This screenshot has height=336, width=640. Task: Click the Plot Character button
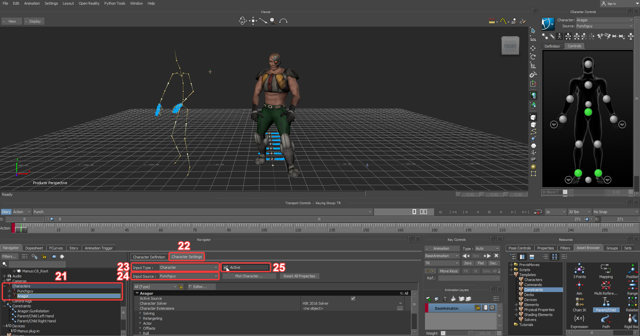tap(249, 276)
